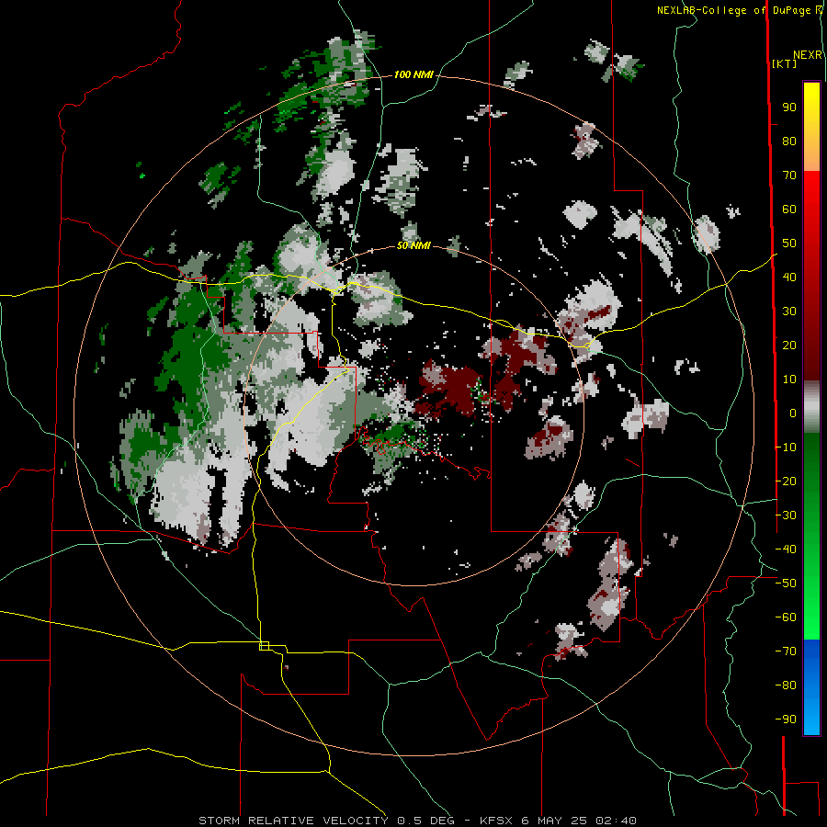Click the -80 knot scale label
The image size is (827, 827).
[786, 685]
